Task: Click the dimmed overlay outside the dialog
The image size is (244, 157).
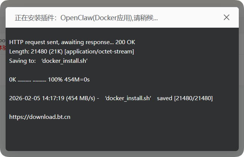Action: (x=122, y=3)
